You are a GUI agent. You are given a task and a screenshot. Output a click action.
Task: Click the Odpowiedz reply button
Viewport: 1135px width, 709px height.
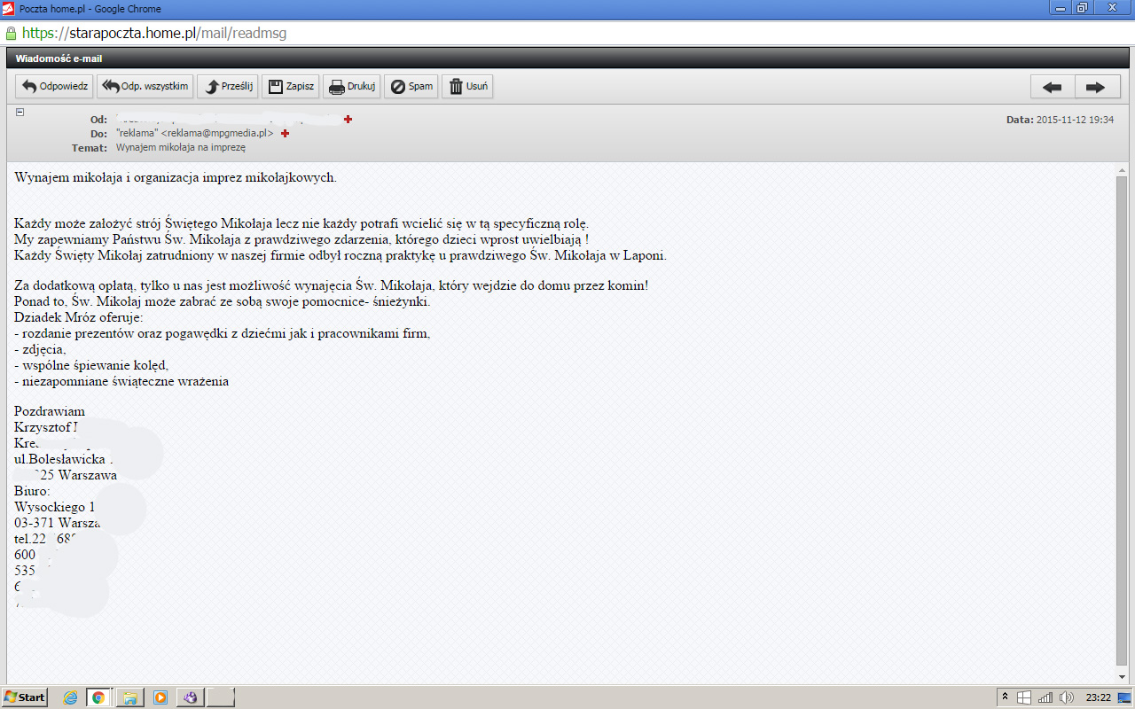[54, 87]
